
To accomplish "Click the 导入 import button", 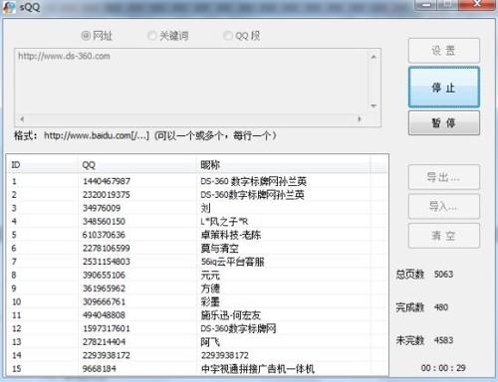I will [x=444, y=207].
